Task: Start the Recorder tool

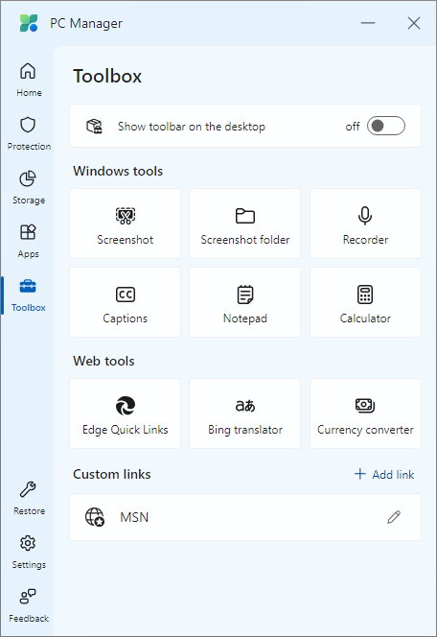Action: 365,224
